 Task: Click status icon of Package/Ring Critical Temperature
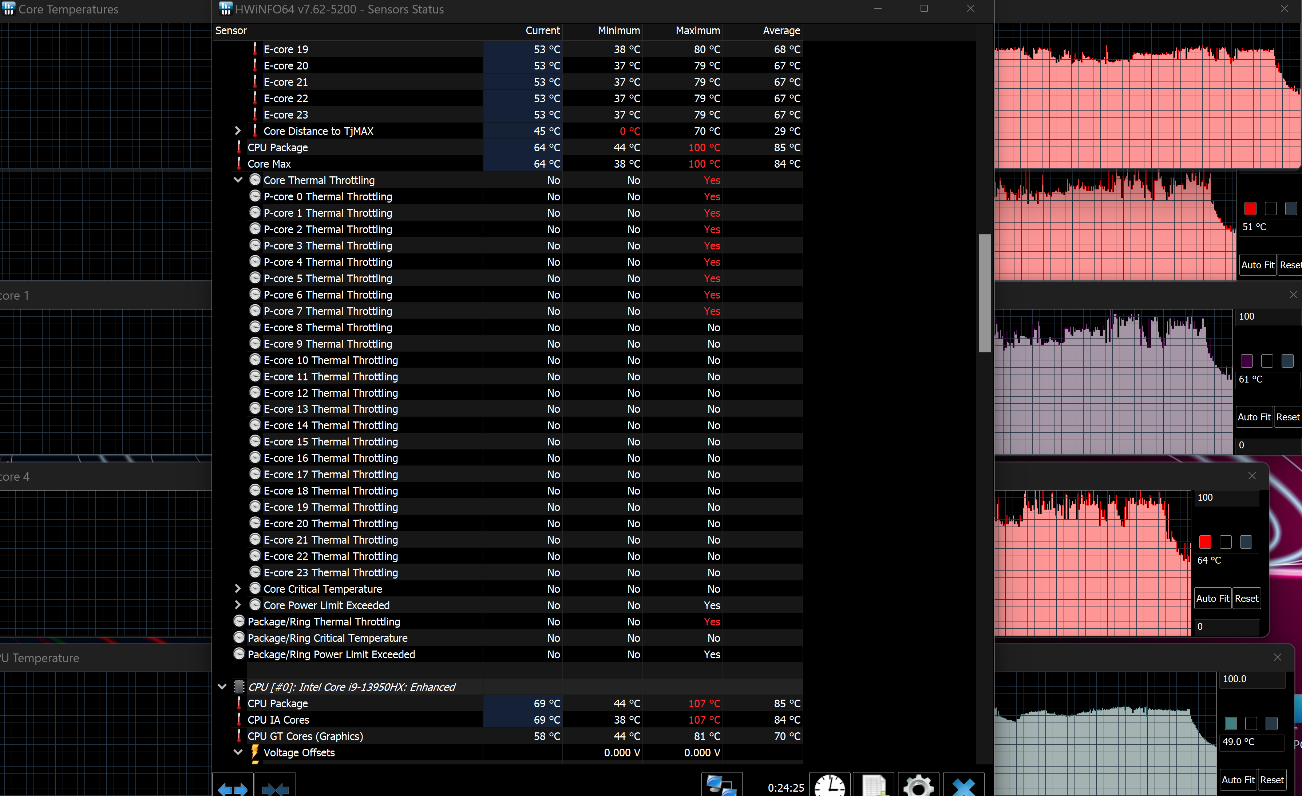[x=240, y=638]
